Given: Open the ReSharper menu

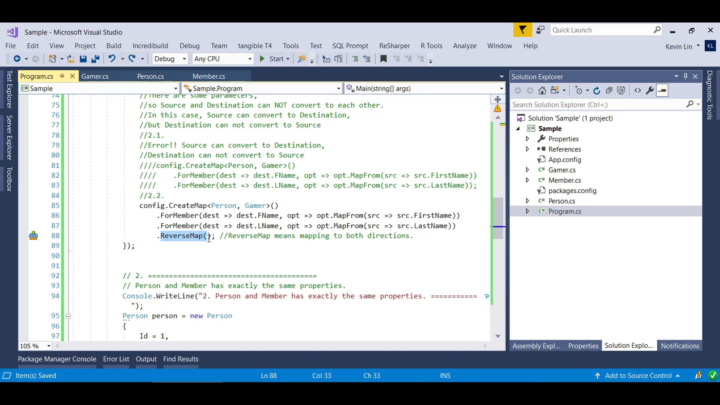Looking at the screenshot, I should coord(394,46).
